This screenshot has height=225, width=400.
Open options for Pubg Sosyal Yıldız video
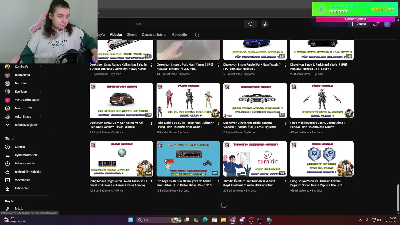(352, 182)
